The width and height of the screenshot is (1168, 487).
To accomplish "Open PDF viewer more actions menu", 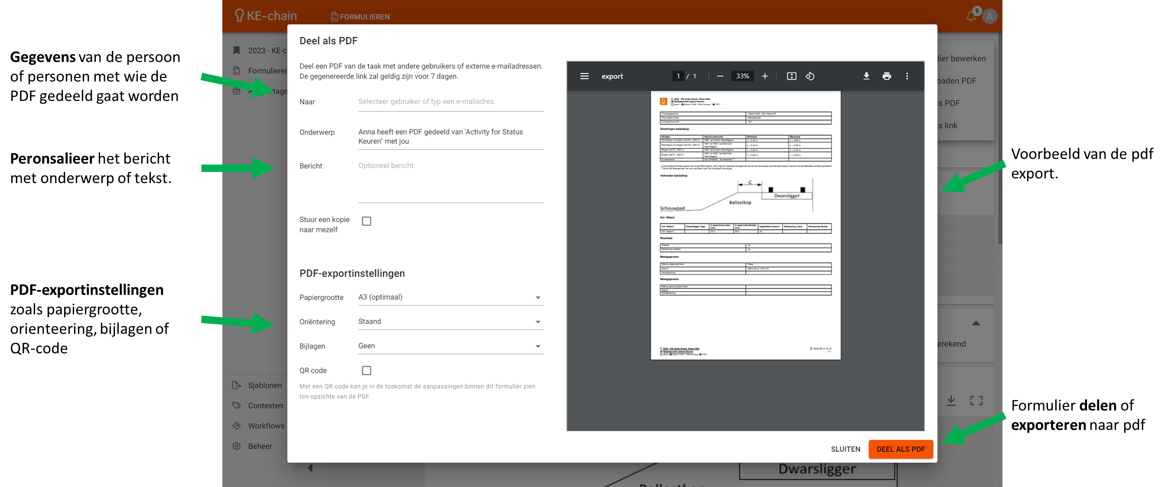I will click(907, 76).
